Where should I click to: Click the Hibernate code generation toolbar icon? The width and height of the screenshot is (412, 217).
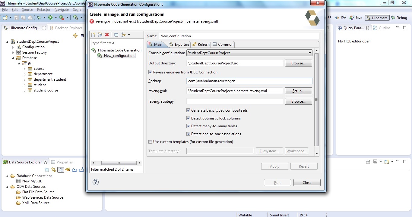click(76, 18)
